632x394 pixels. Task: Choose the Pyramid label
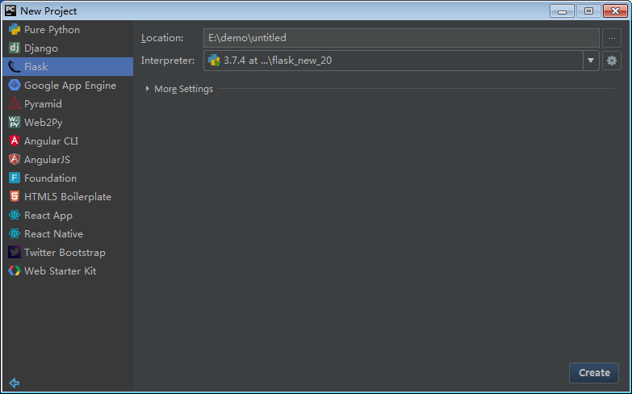pos(43,104)
